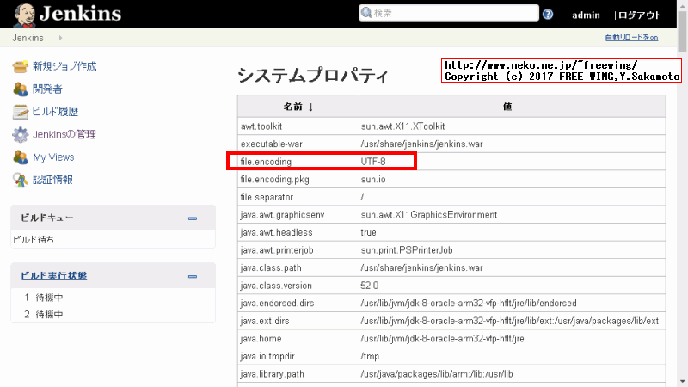Image resolution: width=688 pixels, height=387 pixels.
Task: Click the Jenkins breadcrumb link
Action: point(28,38)
